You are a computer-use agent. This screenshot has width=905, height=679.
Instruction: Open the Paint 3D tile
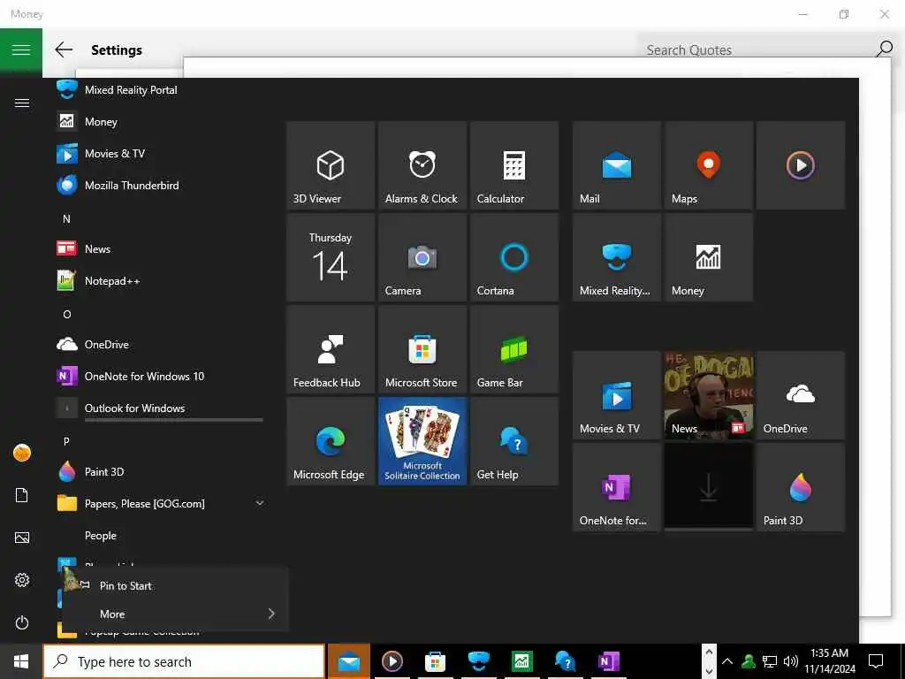point(800,487)
